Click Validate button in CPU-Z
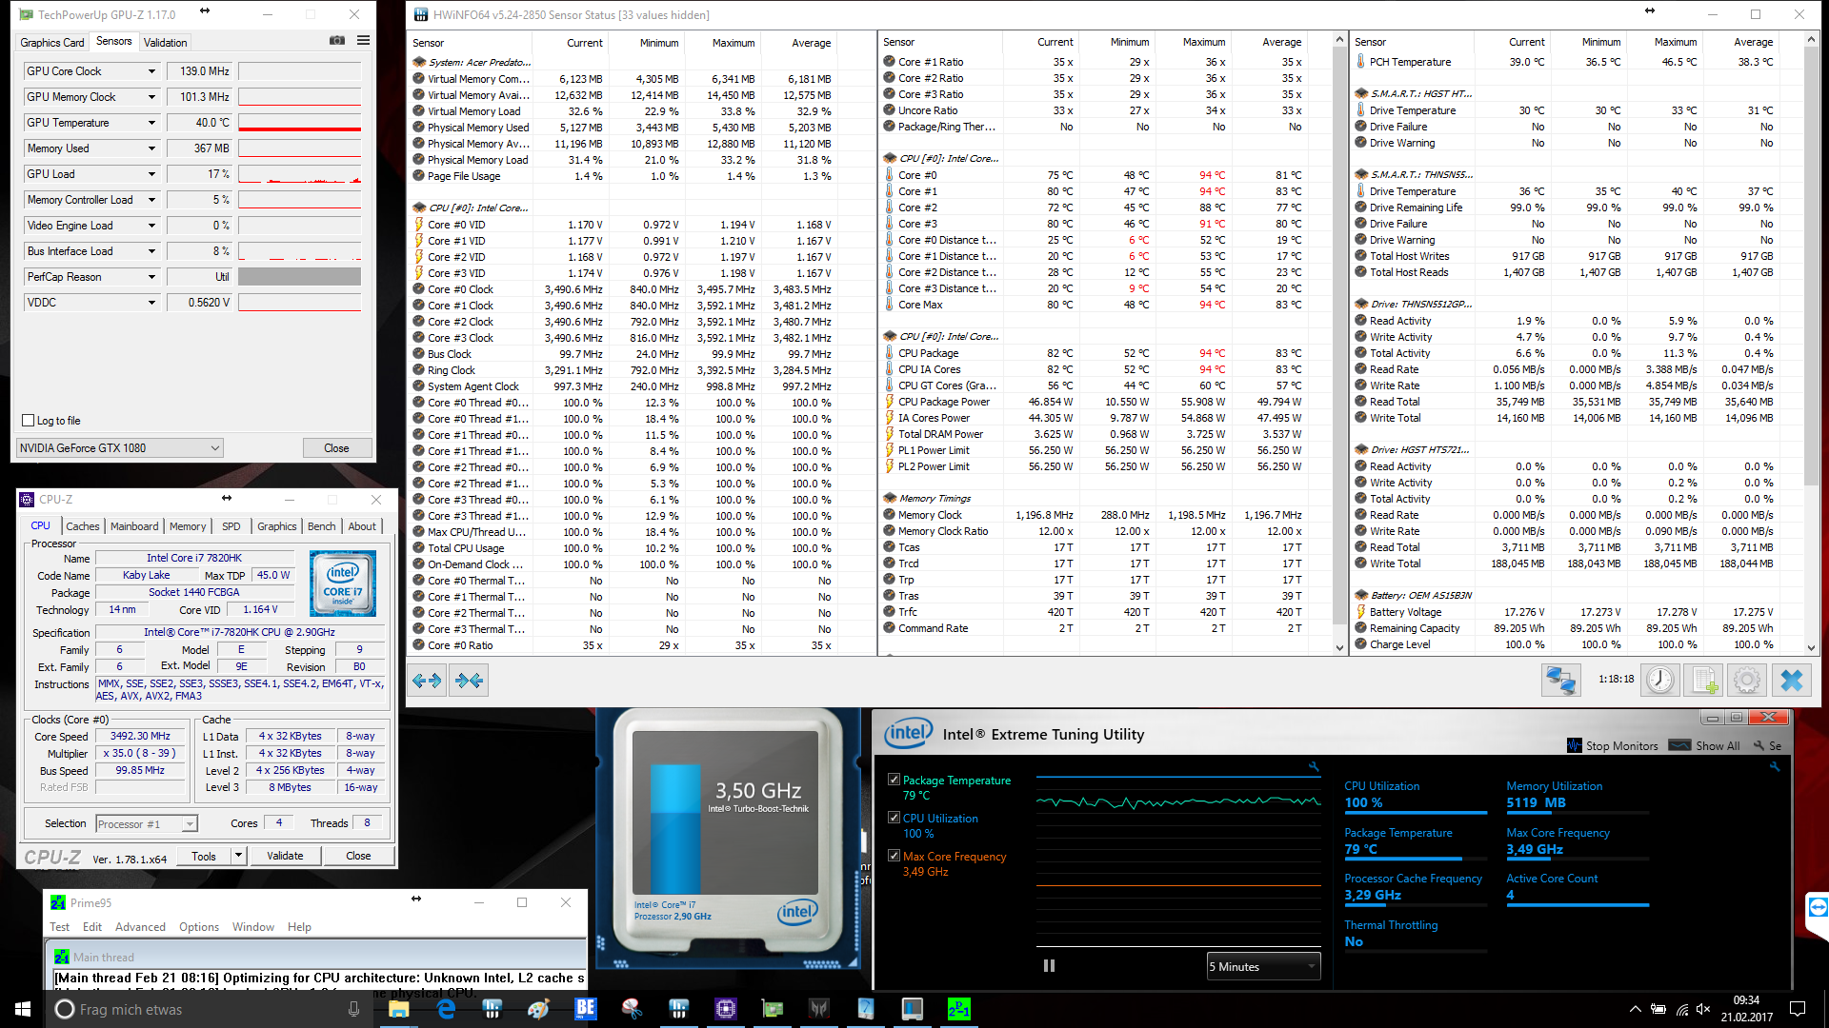 coord(285,856)
